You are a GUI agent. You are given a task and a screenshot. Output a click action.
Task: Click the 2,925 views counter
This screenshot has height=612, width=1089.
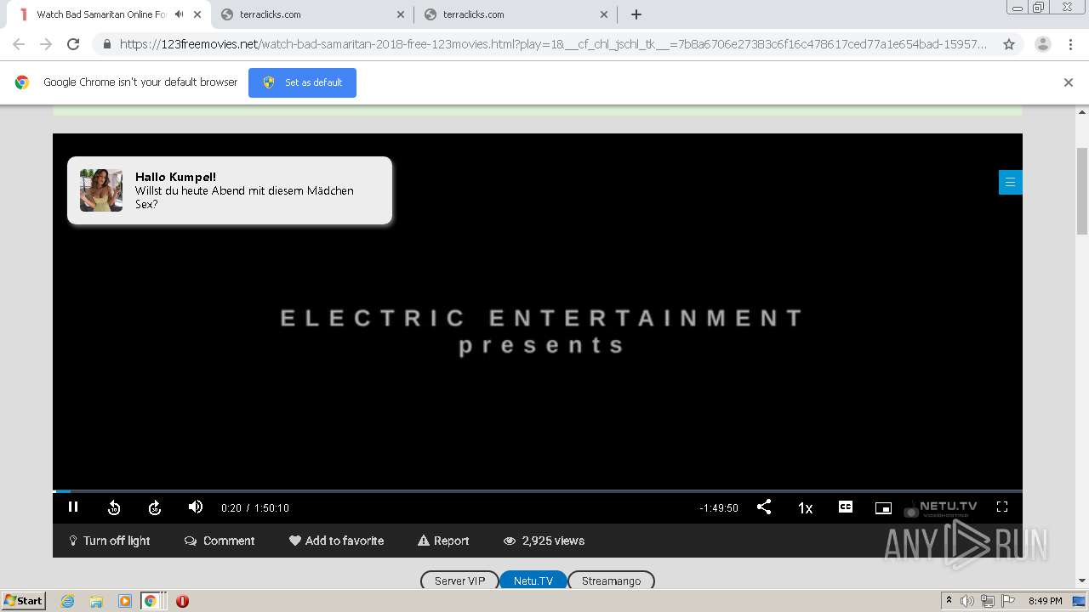click(x=544, y=541)
